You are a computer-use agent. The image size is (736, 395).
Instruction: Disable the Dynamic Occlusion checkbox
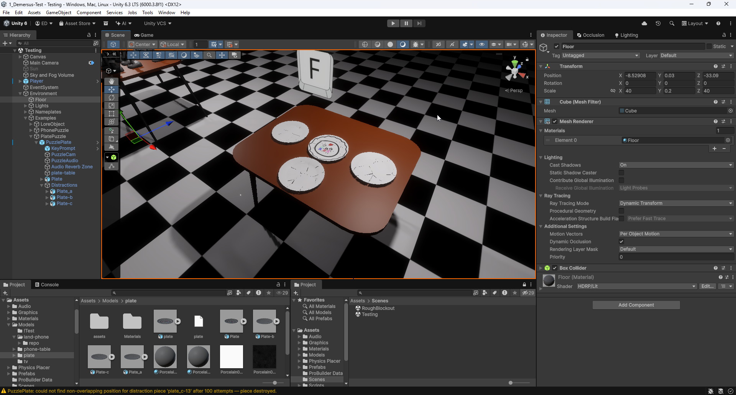coord(622,242)
